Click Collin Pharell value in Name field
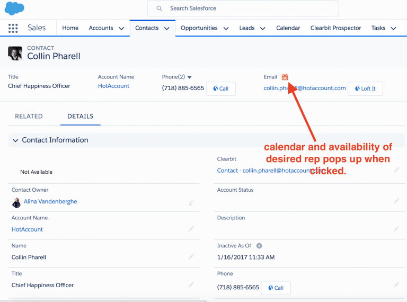Screen dimensions: 407x302 29,257
